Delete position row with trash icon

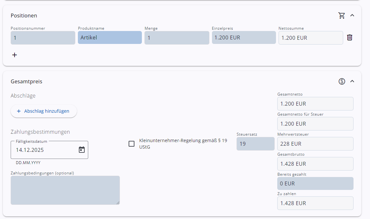pyautogui.click(x=350, y=37)
